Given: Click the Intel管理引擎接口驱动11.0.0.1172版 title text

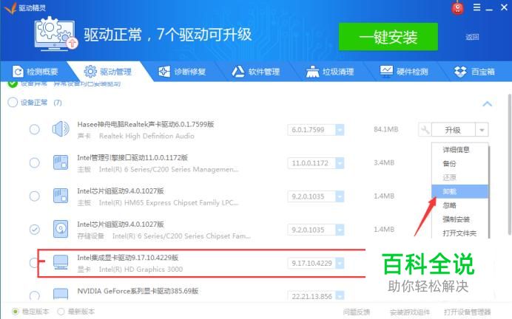Looking at the screenshot, I should [x=132, y=158].
